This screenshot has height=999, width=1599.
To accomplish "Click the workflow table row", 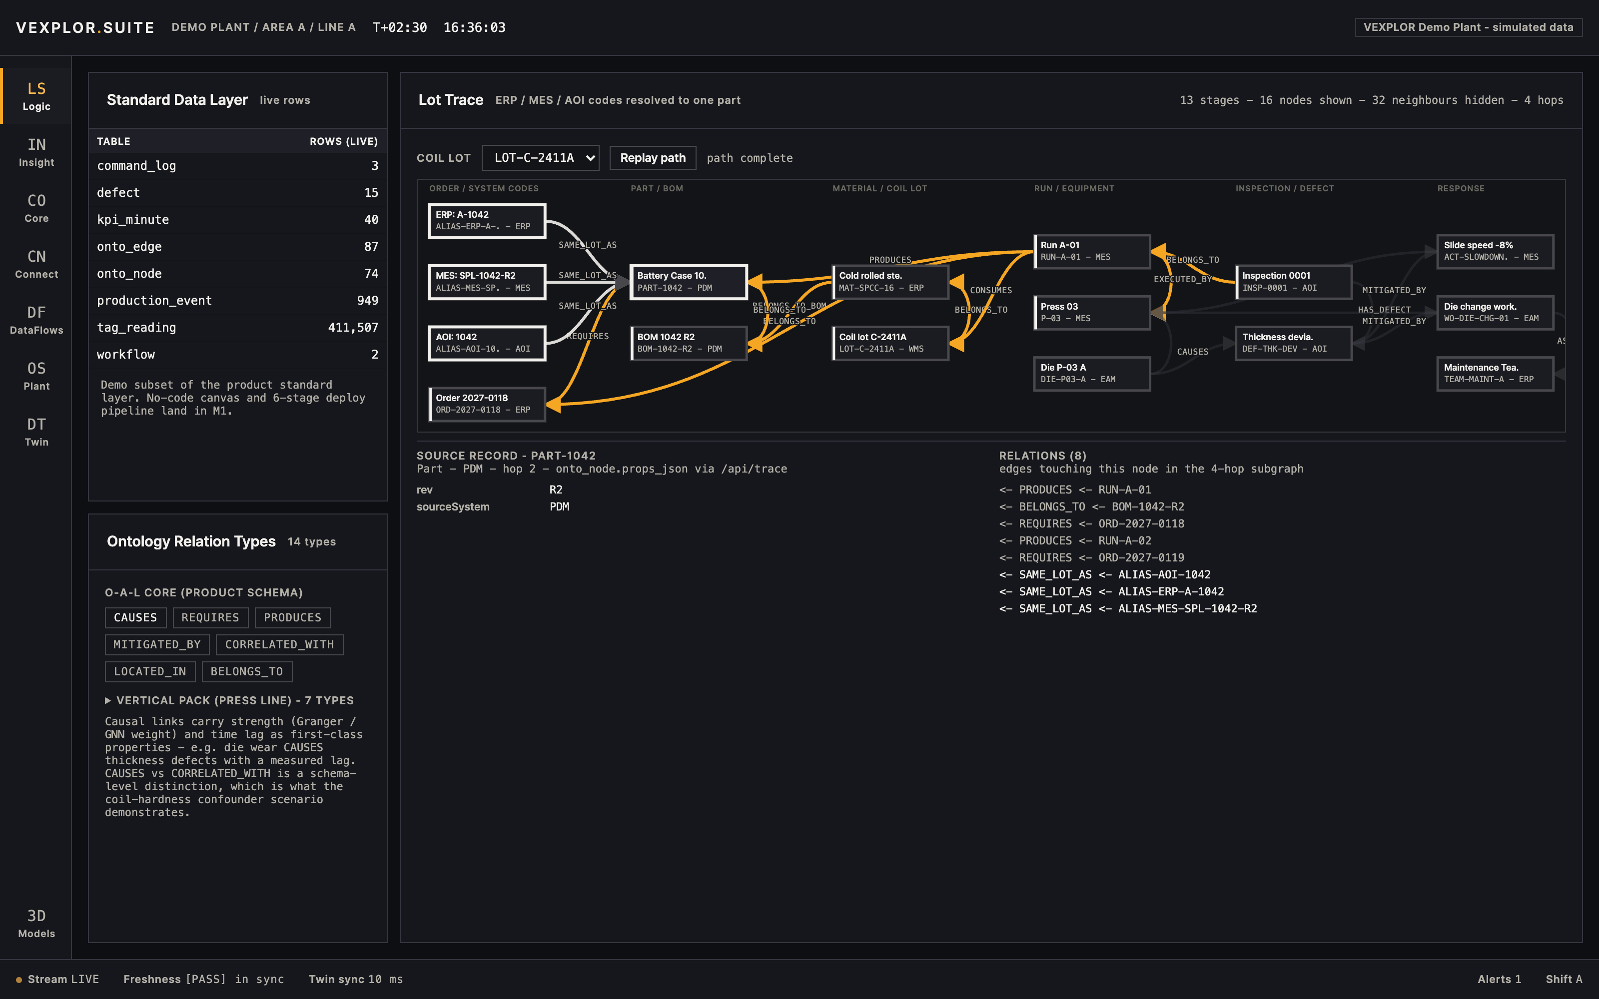I will click(x=238, y=355).
